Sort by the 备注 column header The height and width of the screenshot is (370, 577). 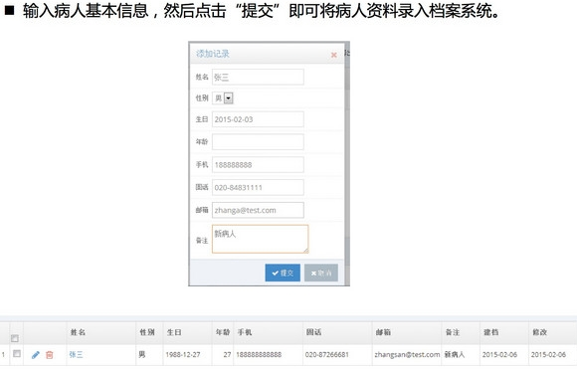(x=453, y=332)
